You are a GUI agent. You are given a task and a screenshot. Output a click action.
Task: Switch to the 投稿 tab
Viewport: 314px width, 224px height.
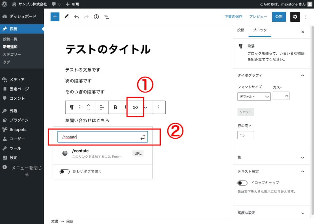click(241, 30)
